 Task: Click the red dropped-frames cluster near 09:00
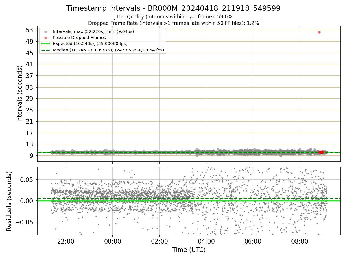pyautogui.click(x=321, y=152)
